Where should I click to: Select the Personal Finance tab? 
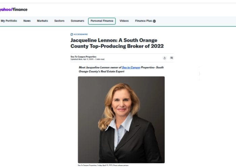pos(102,21)
